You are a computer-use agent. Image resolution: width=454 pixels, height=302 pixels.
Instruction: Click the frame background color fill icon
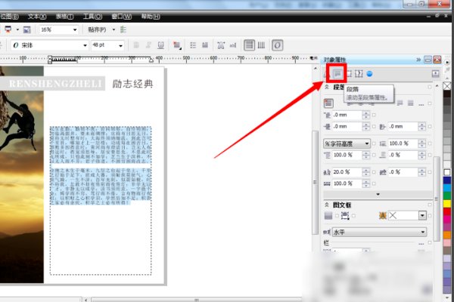pos(328,216)
